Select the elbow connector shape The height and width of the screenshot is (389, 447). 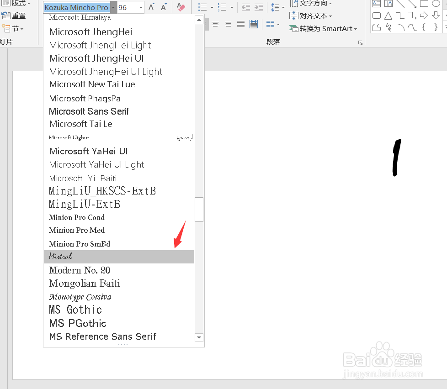point(400,16)
